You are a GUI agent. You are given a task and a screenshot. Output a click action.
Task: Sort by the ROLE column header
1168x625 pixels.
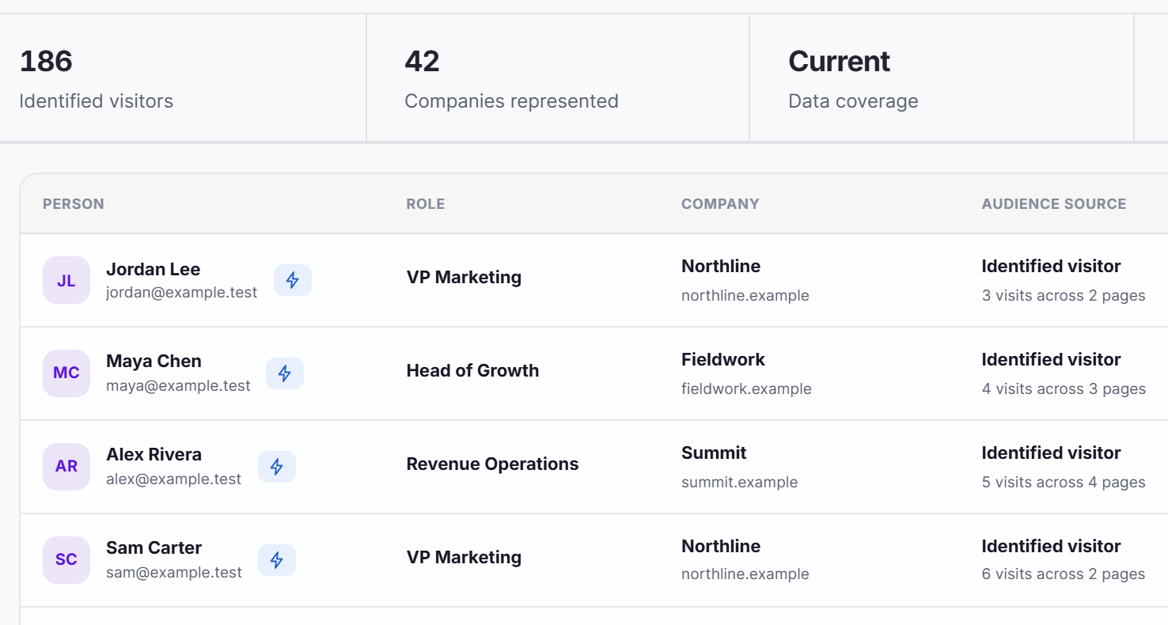(x=426, y=204)
